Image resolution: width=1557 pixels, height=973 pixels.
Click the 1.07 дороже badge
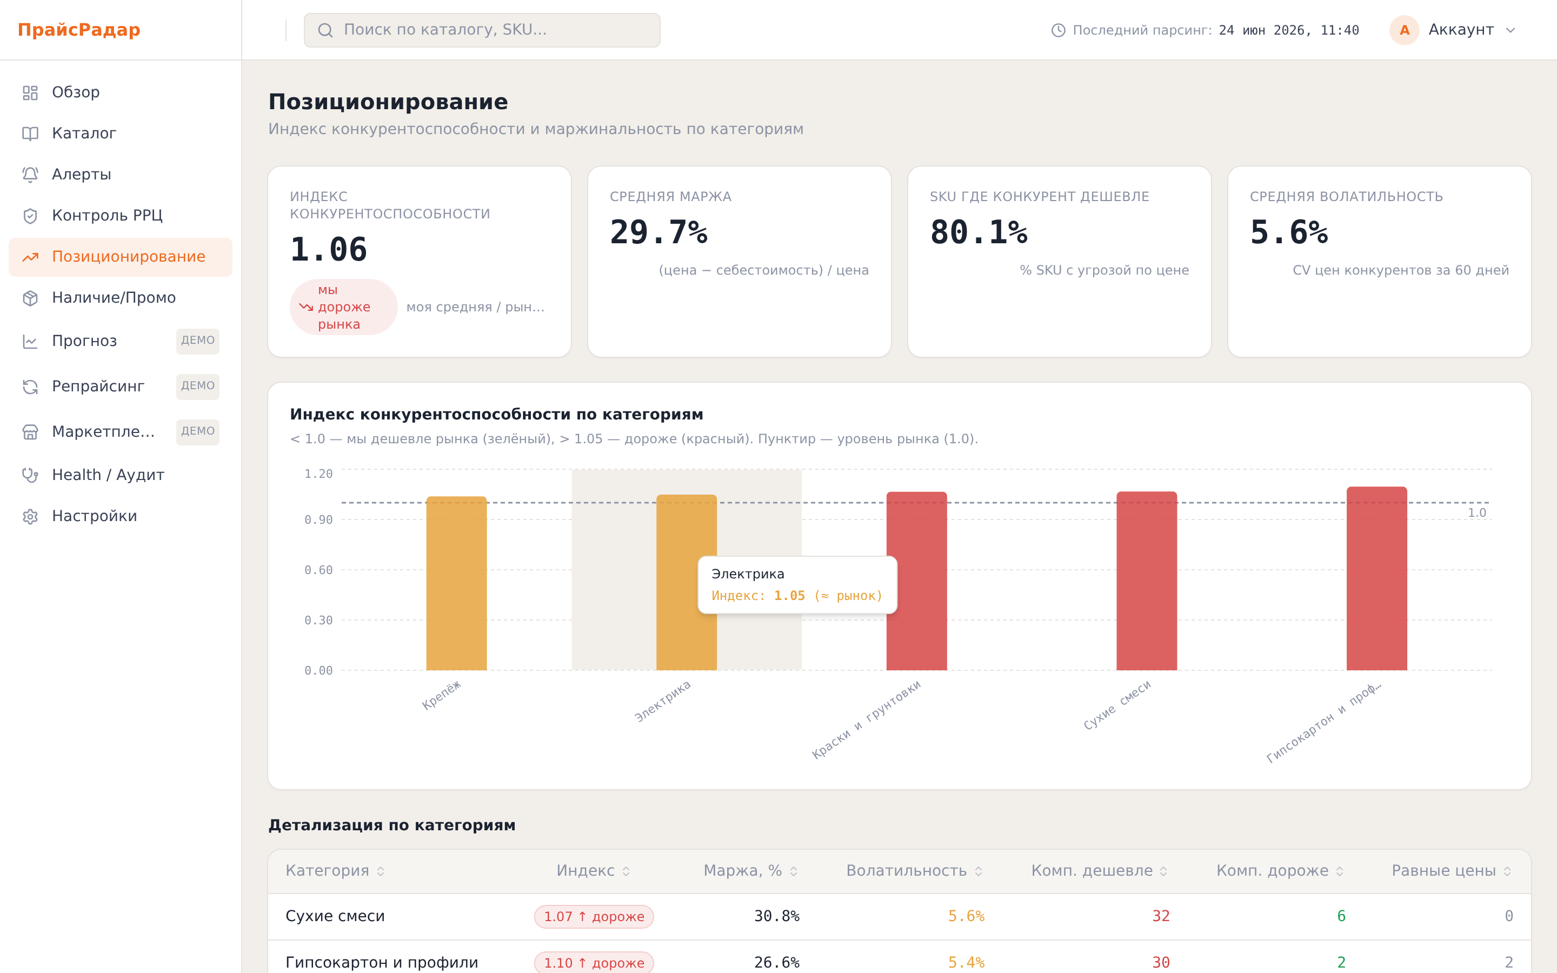pos(594,916)
